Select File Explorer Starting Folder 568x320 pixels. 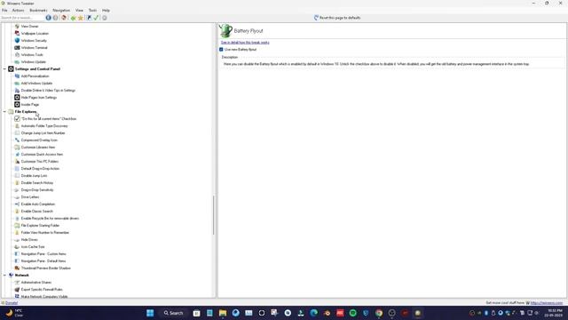point(40,226)
